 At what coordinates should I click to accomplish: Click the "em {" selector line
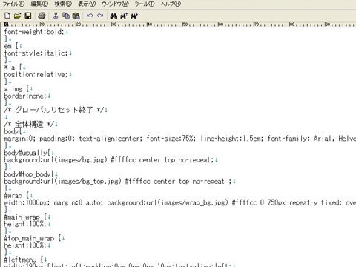11,46
